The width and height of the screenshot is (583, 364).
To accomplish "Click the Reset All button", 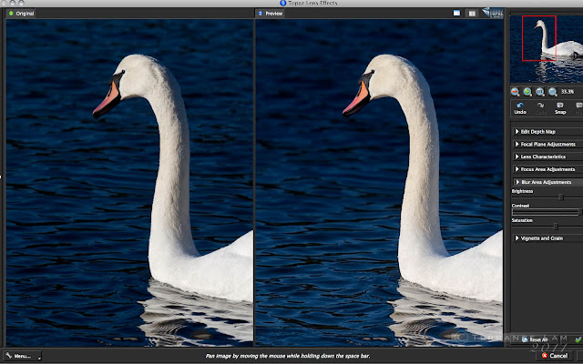I will point(535,339).
